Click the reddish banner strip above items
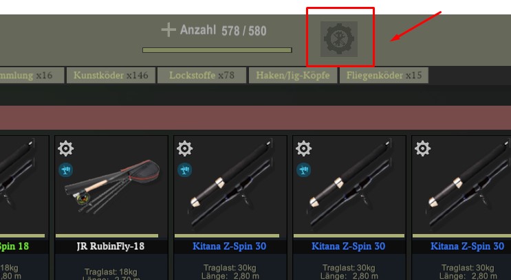Image resolution: width=511 pixels, height=280 pixels. pos(256,117)
